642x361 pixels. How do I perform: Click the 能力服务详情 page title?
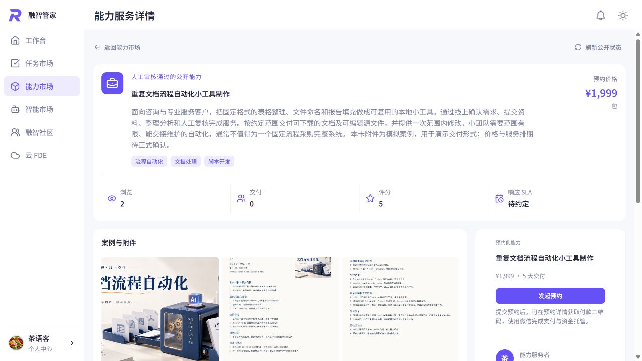click(x=124, y=16)
